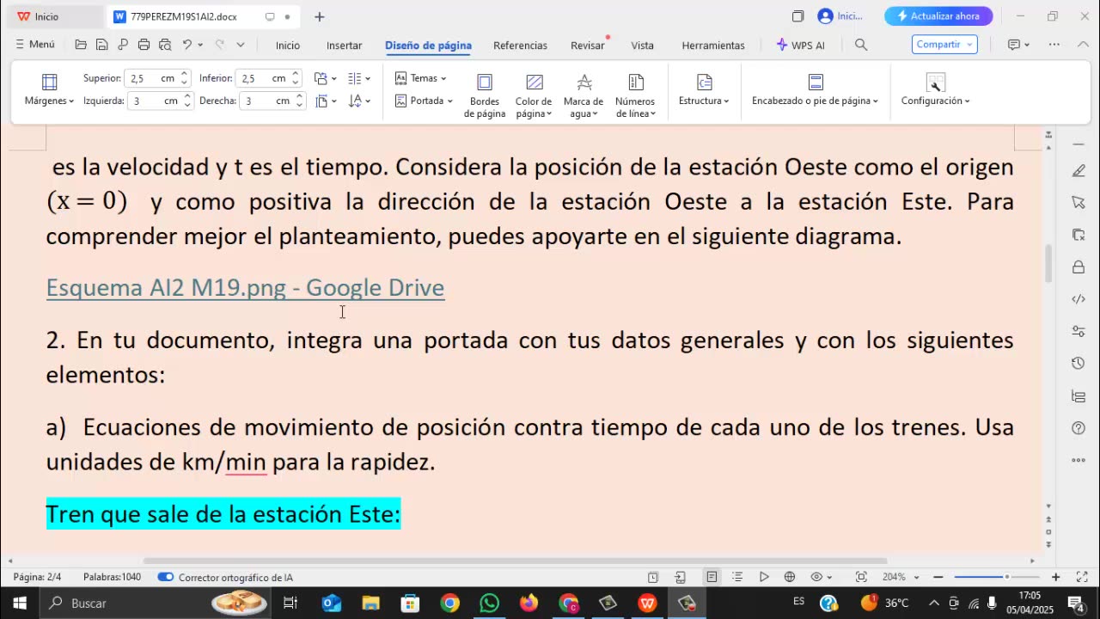Click the help question mark in right sidebar
Viewport: 1100px width, 619px height.
click(1079, 428)
